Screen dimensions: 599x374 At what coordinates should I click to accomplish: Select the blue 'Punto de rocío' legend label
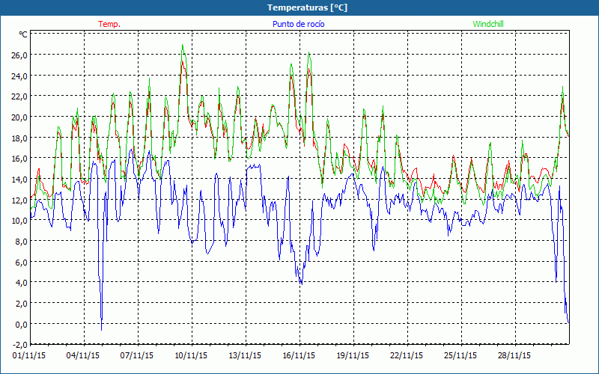click(x=298, y=24)
